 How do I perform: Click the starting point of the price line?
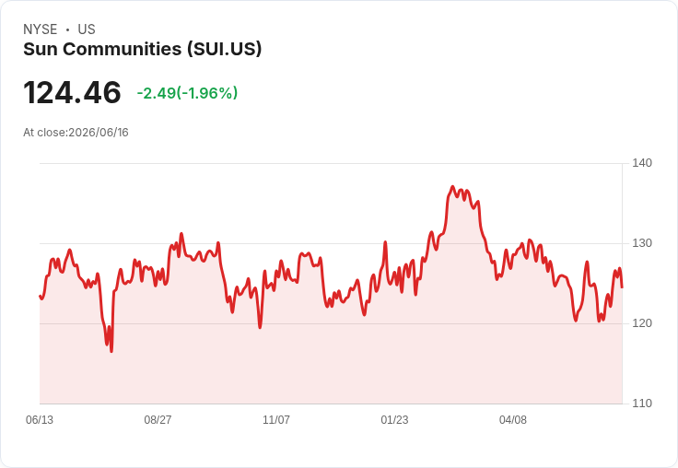point(40,296)
